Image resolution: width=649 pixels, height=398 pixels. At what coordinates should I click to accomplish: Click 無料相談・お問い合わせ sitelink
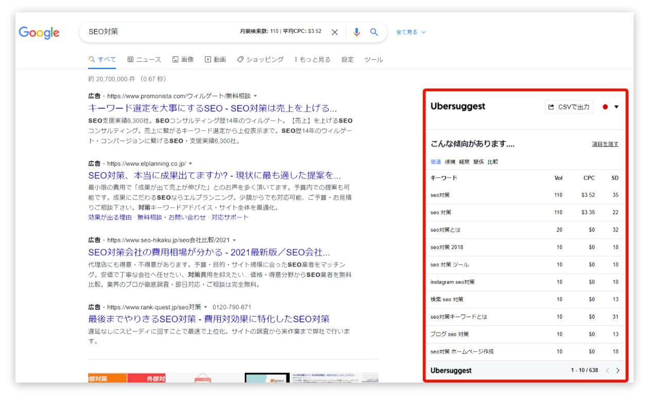coord(172,217)
